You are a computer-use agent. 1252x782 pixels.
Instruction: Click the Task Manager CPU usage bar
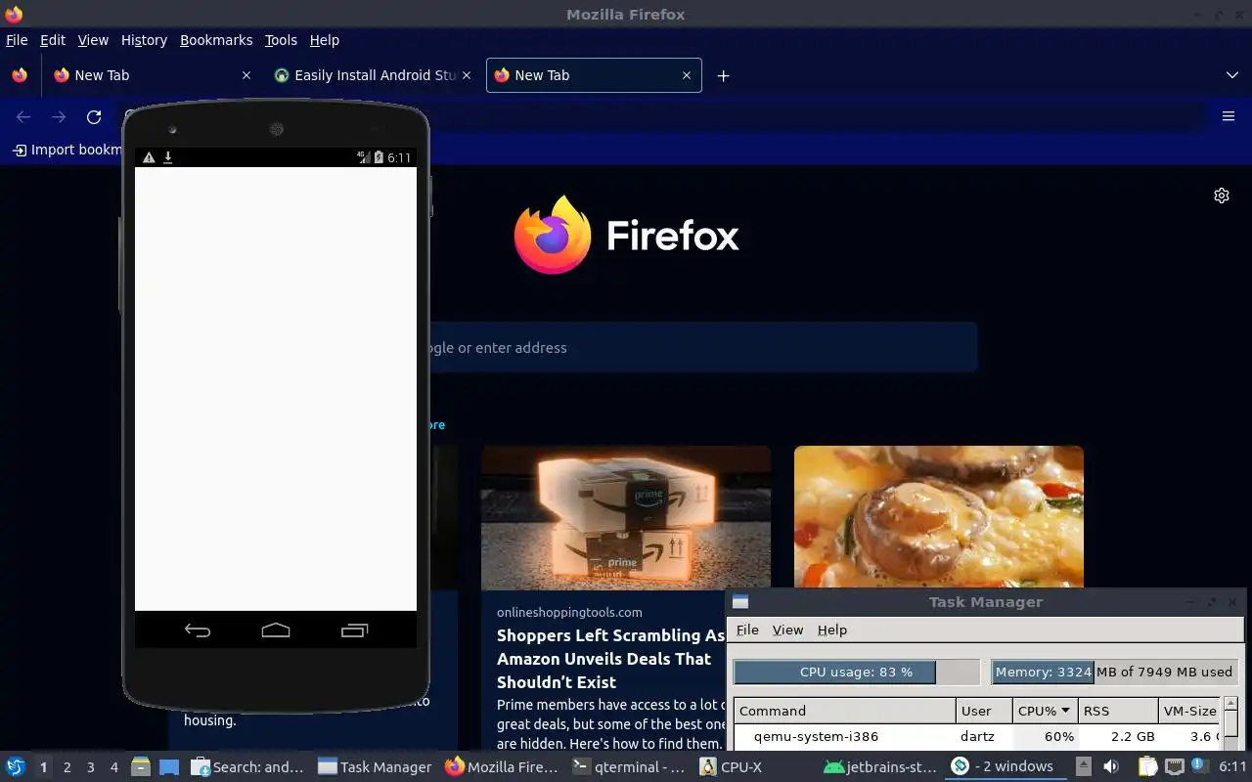click(857, 672)
